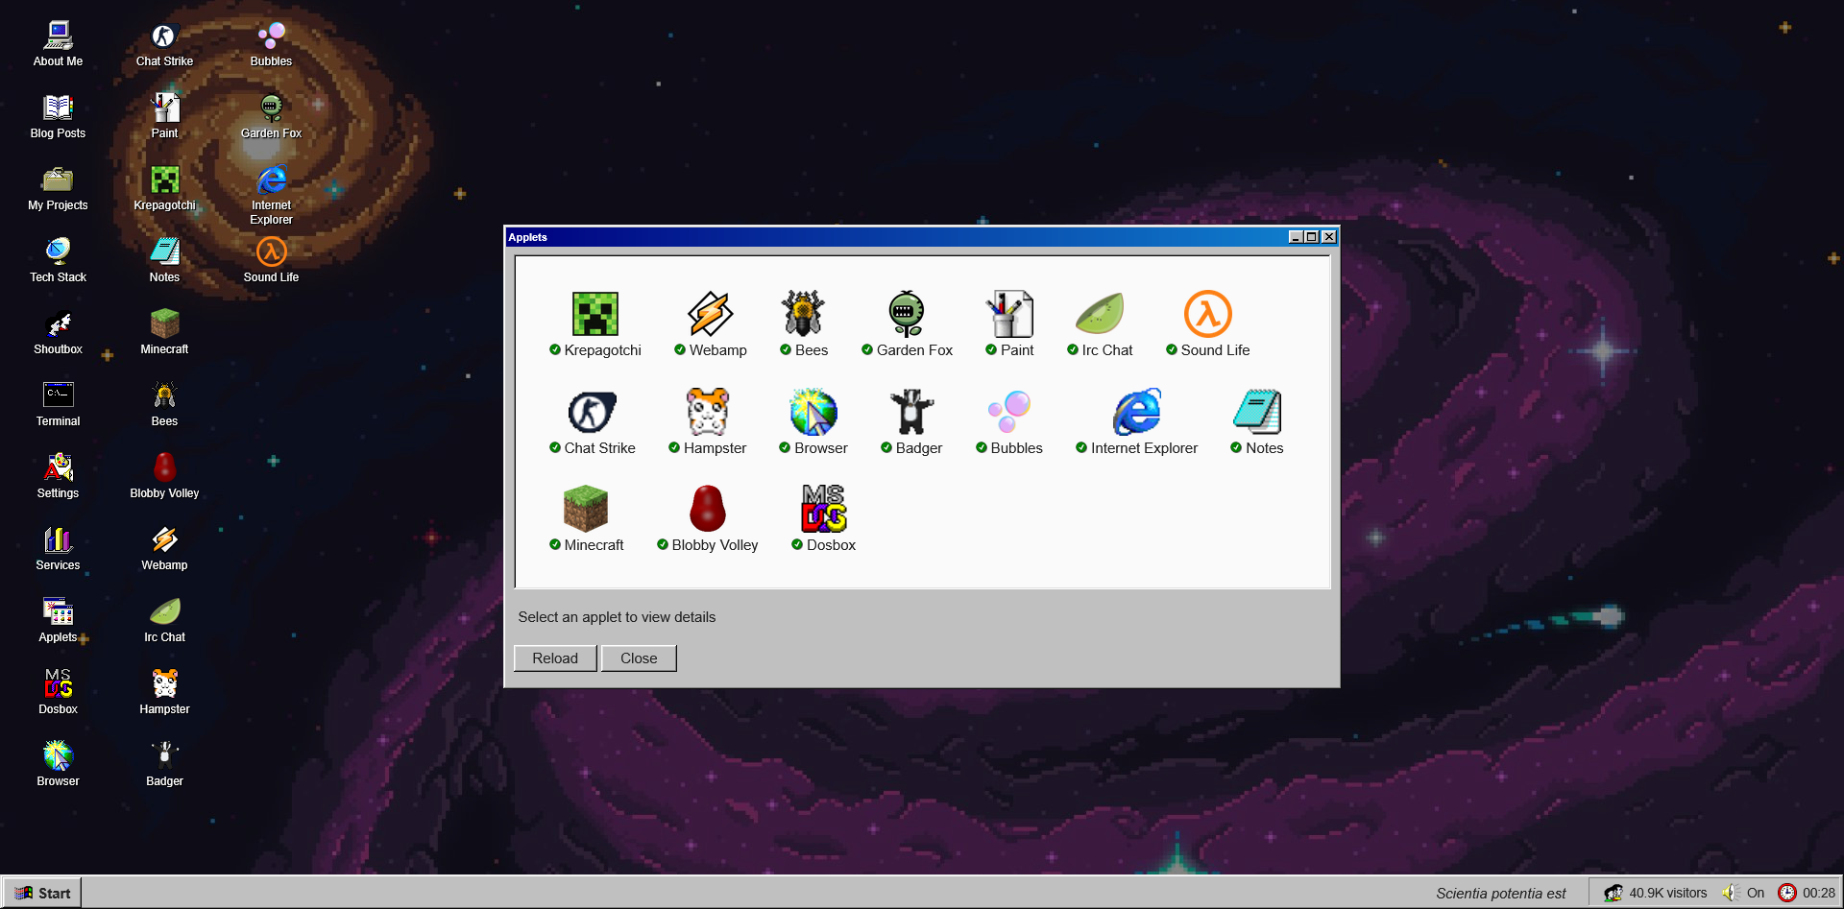Click 'Scientia potentia est' taskbar text
The height and width of the screenshot is (909, 1844).
coord(1500,894)
